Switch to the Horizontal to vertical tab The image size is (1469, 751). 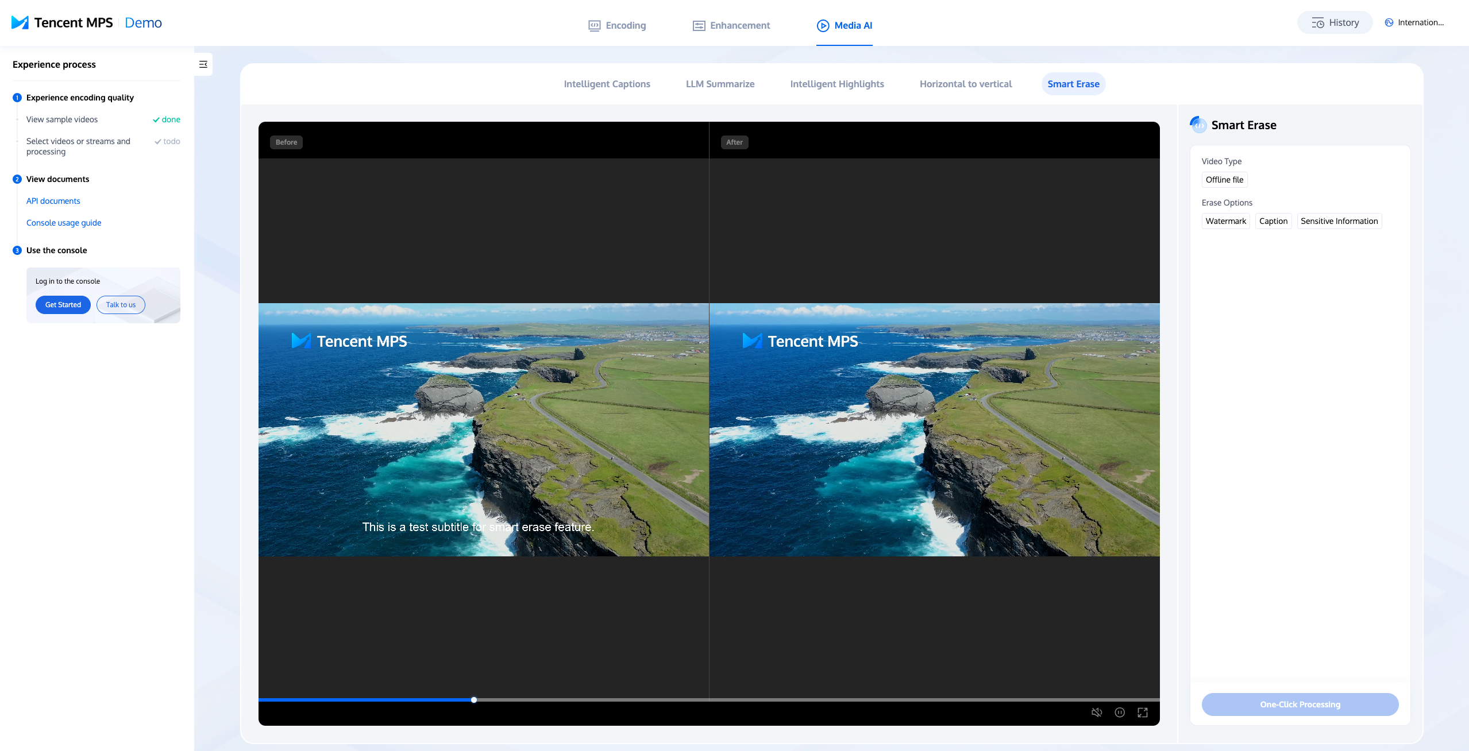pyautogui.click(x=965, y=84)
